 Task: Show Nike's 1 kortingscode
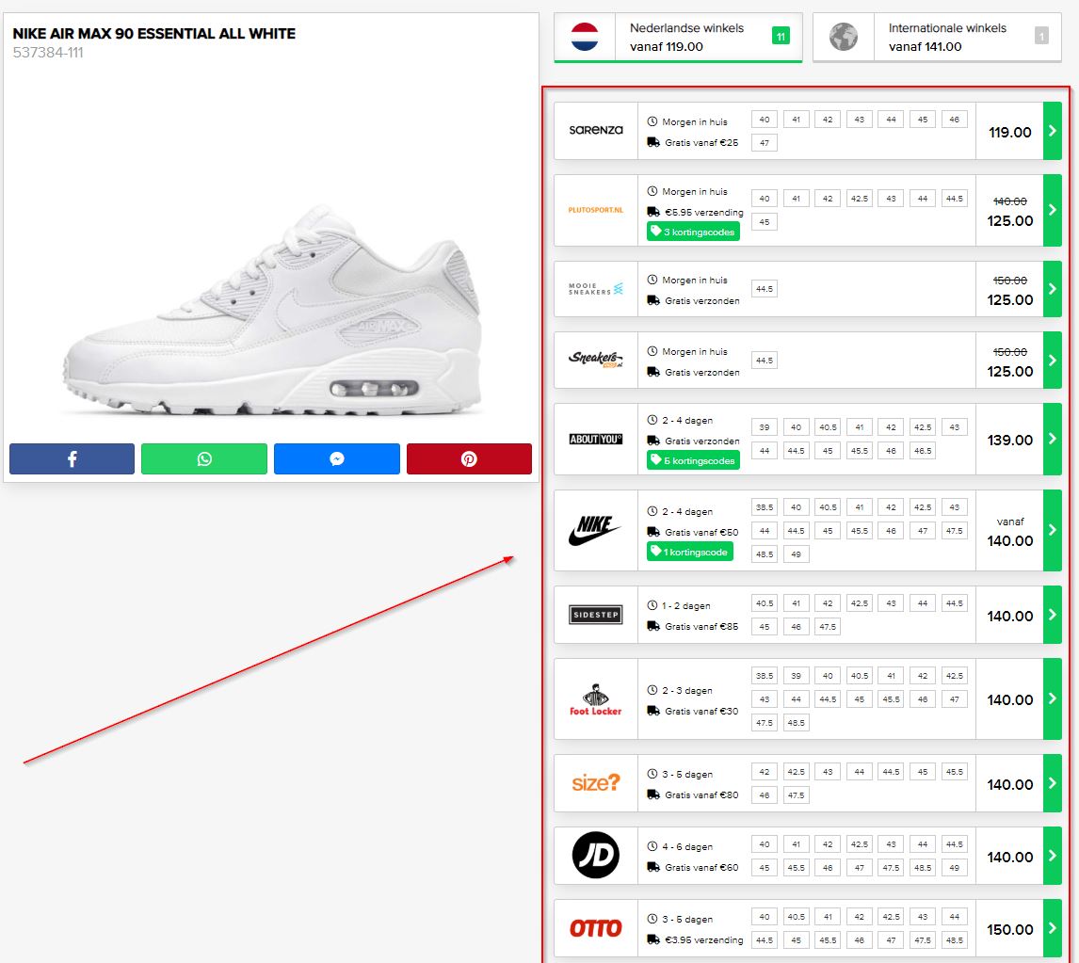(689, 552)
